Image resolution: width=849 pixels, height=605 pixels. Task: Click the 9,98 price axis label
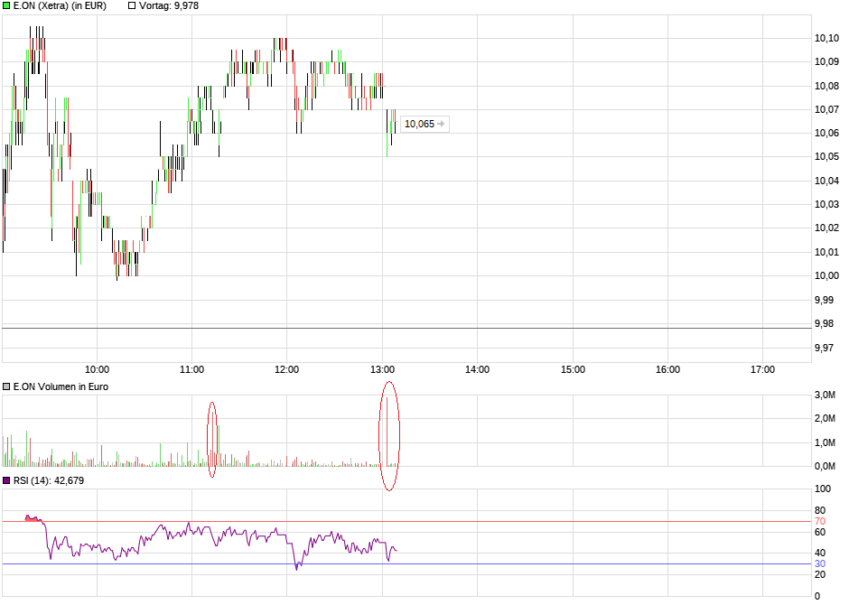point(824,323)
